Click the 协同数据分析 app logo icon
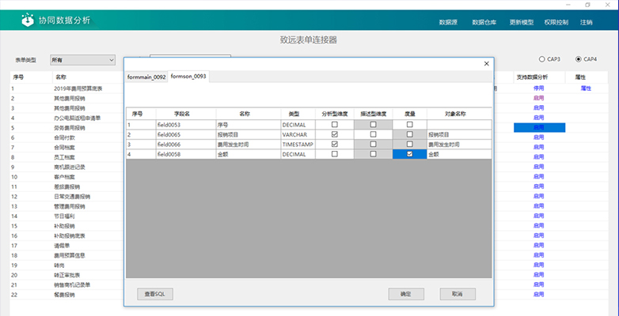The height and width of the screenshot is (316, 619). click(27, 20)
